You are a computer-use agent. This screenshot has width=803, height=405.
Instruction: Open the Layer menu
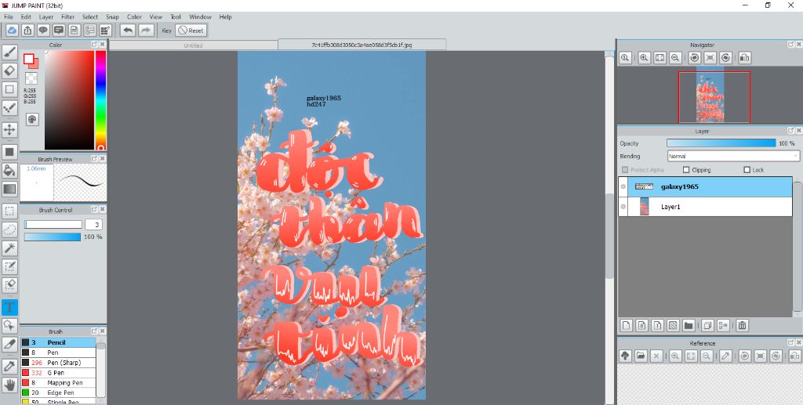46,17
